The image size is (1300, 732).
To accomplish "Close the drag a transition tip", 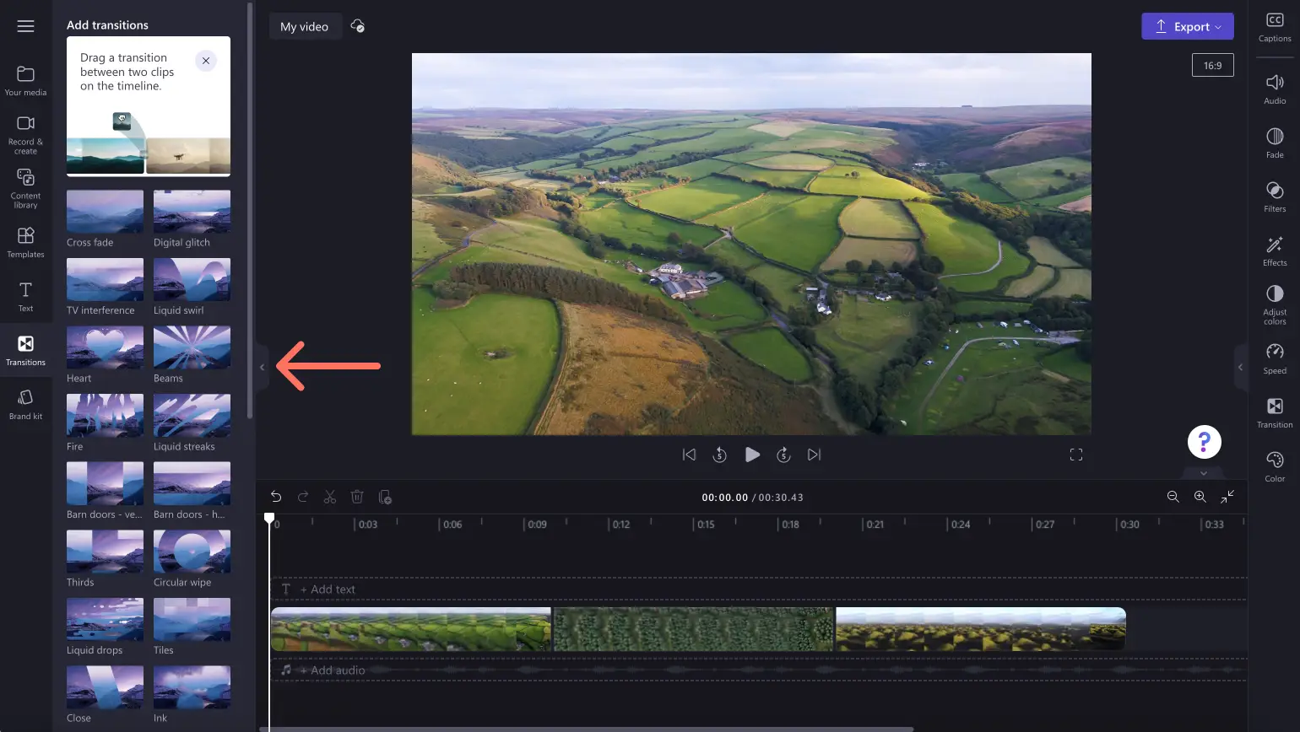I will [206, 61].
